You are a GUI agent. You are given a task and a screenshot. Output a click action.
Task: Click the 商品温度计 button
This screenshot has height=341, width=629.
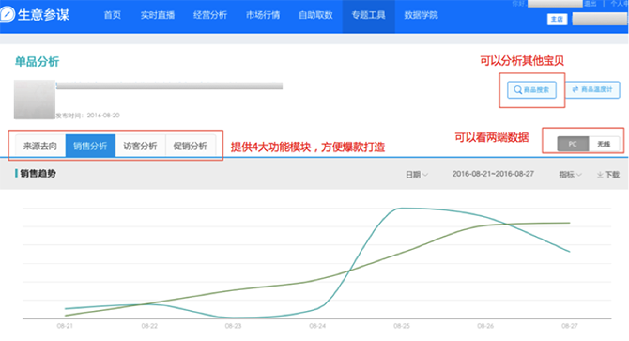point(592,89)
